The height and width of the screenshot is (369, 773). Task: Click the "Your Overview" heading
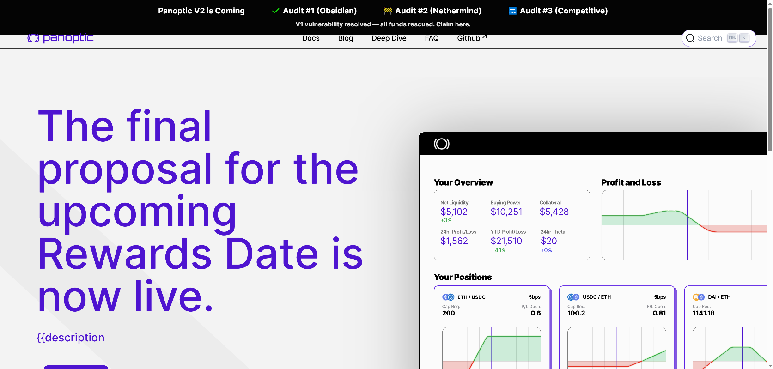[463, 182]
